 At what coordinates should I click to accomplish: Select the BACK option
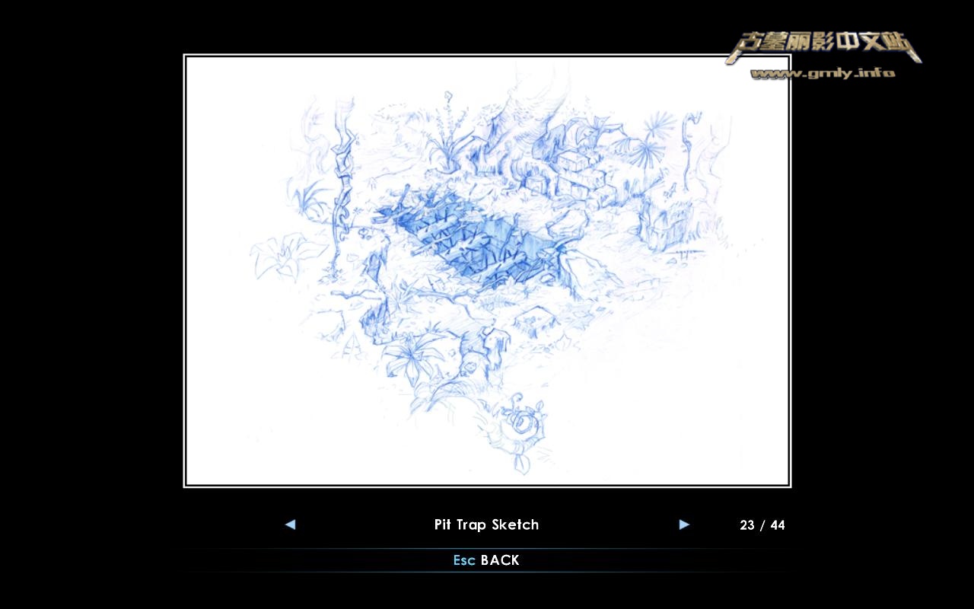500,560
